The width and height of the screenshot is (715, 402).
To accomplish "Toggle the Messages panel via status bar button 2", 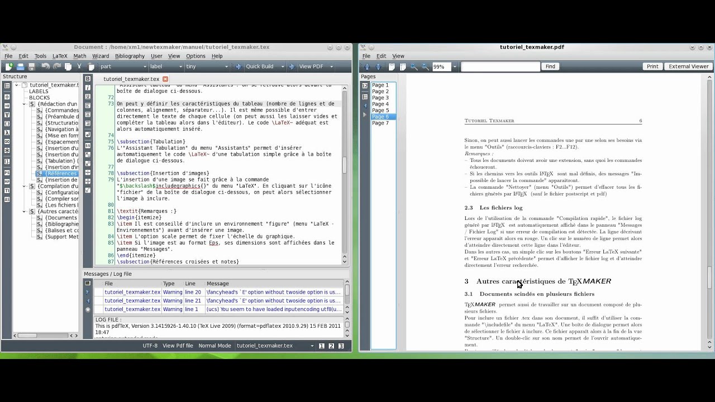I will click(331, 346).
